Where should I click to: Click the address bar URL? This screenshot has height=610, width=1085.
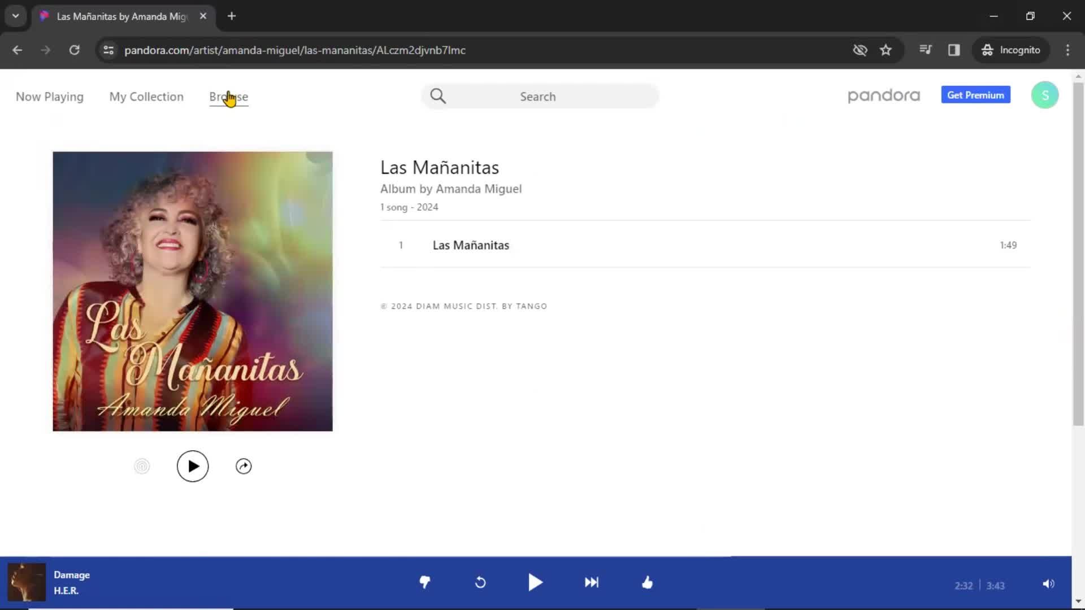(295, 50)
